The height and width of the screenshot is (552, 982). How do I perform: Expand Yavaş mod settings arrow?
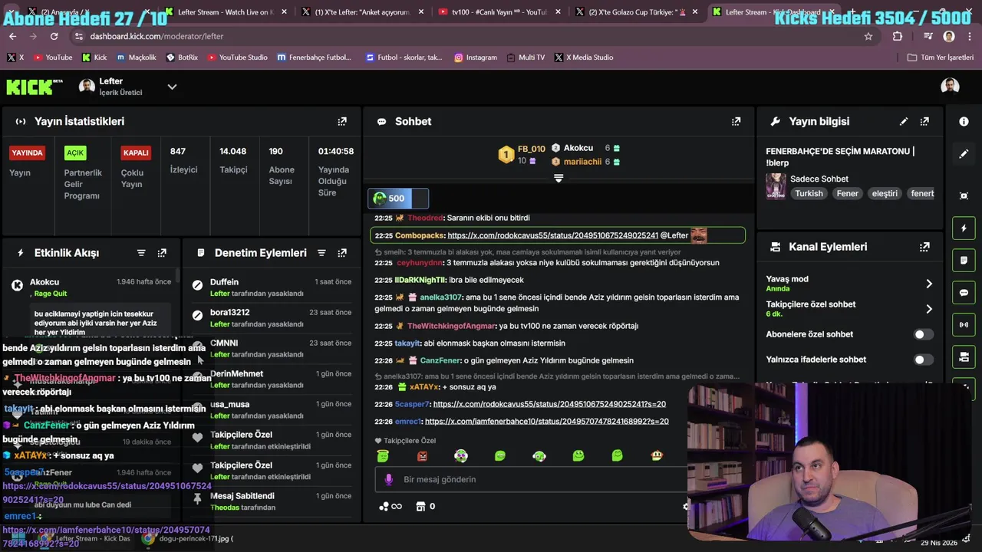[x=929, y=284]
